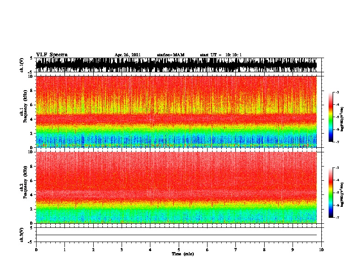Select the "8" kHz tick on ch.1 axis
The width and height of the screenshot is (362, 280).
coord(32,91)
